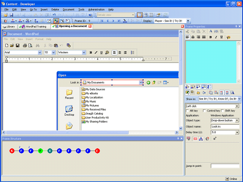Switch to the WordPad Training tab
This screenshot has height=182, width=243.
34,27
